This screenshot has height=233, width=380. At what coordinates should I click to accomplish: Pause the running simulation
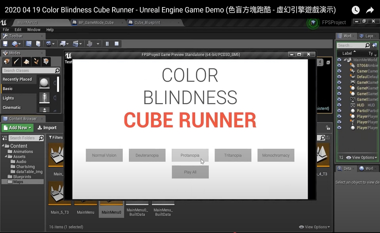(107, 44)
